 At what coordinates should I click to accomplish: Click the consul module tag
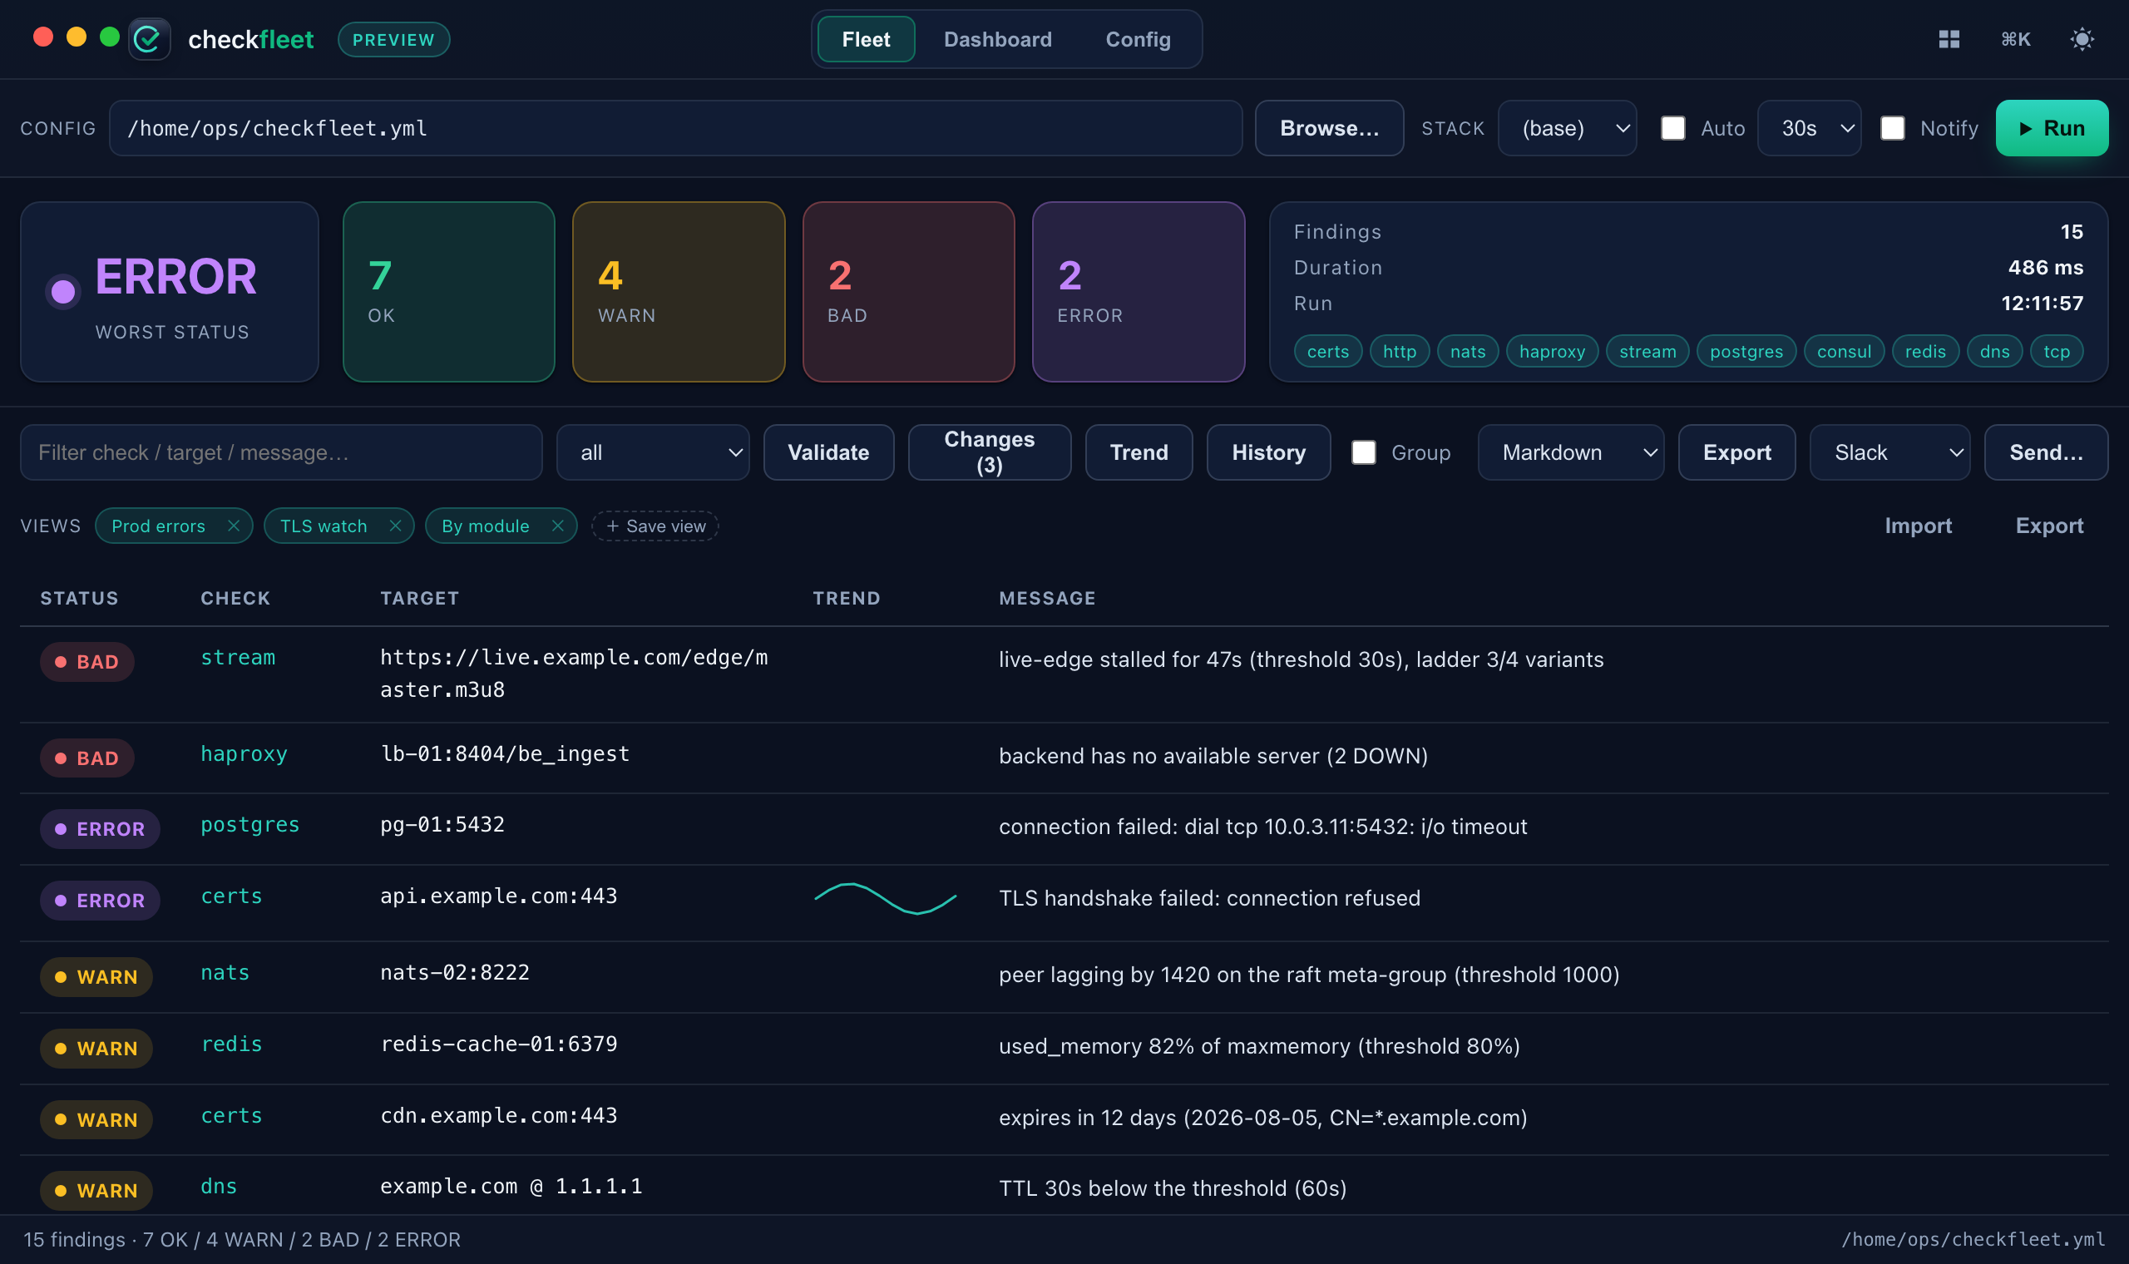coord(1844,351)
